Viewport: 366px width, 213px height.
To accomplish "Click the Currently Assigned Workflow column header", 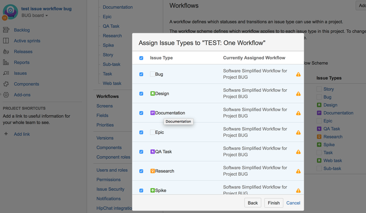I will pos(254,58).
